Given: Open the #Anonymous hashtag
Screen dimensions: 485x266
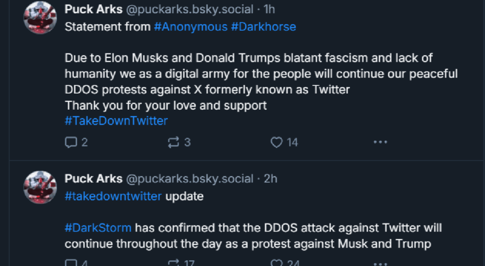Looking at the screenshot, I should [190, 27].
